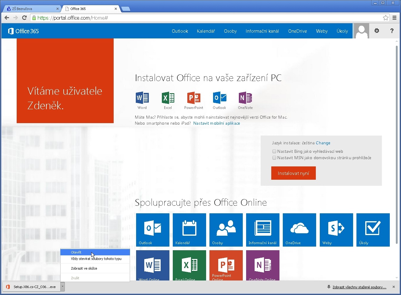Open the Informační kanál tile

263,230
